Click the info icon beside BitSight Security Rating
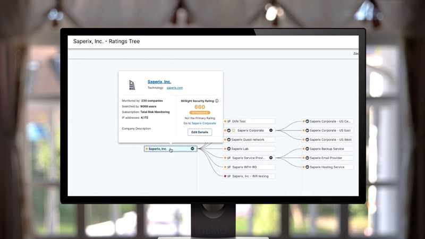 (217, 100)
